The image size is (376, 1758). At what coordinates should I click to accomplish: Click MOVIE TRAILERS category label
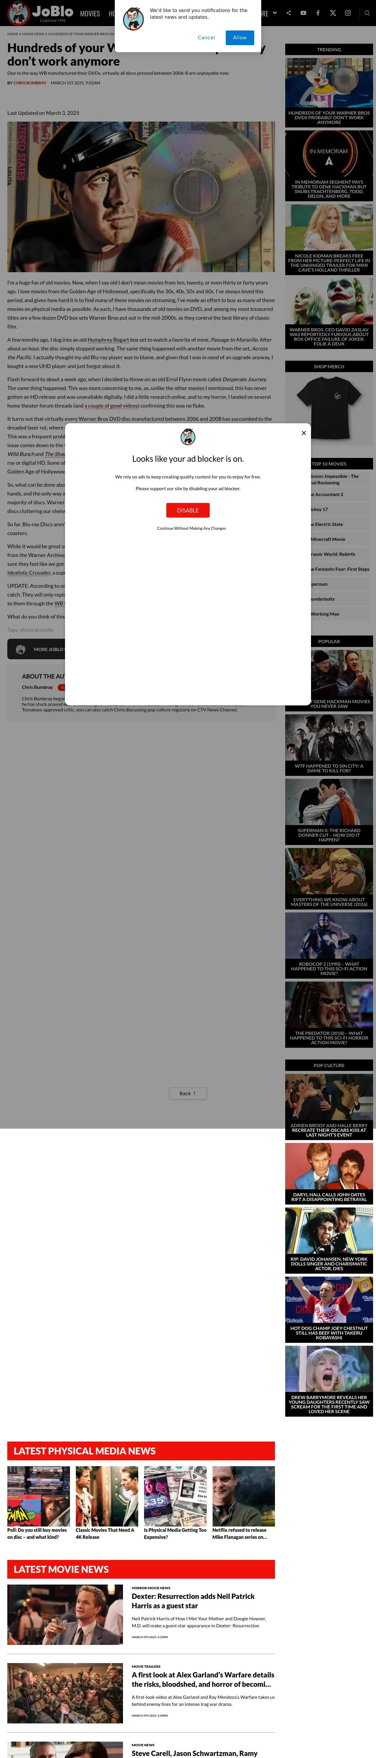146,1666
